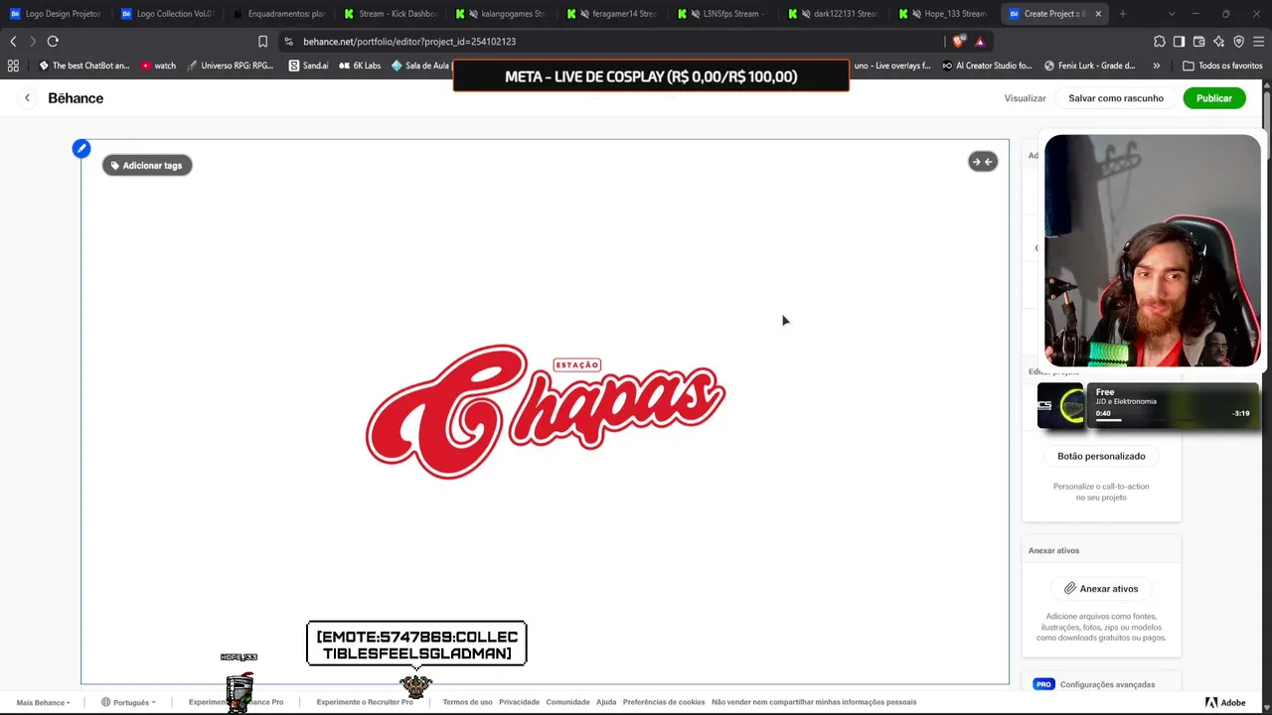Open Configurações avançadas
This screenshot has width=1272, height=715.
1107,684
